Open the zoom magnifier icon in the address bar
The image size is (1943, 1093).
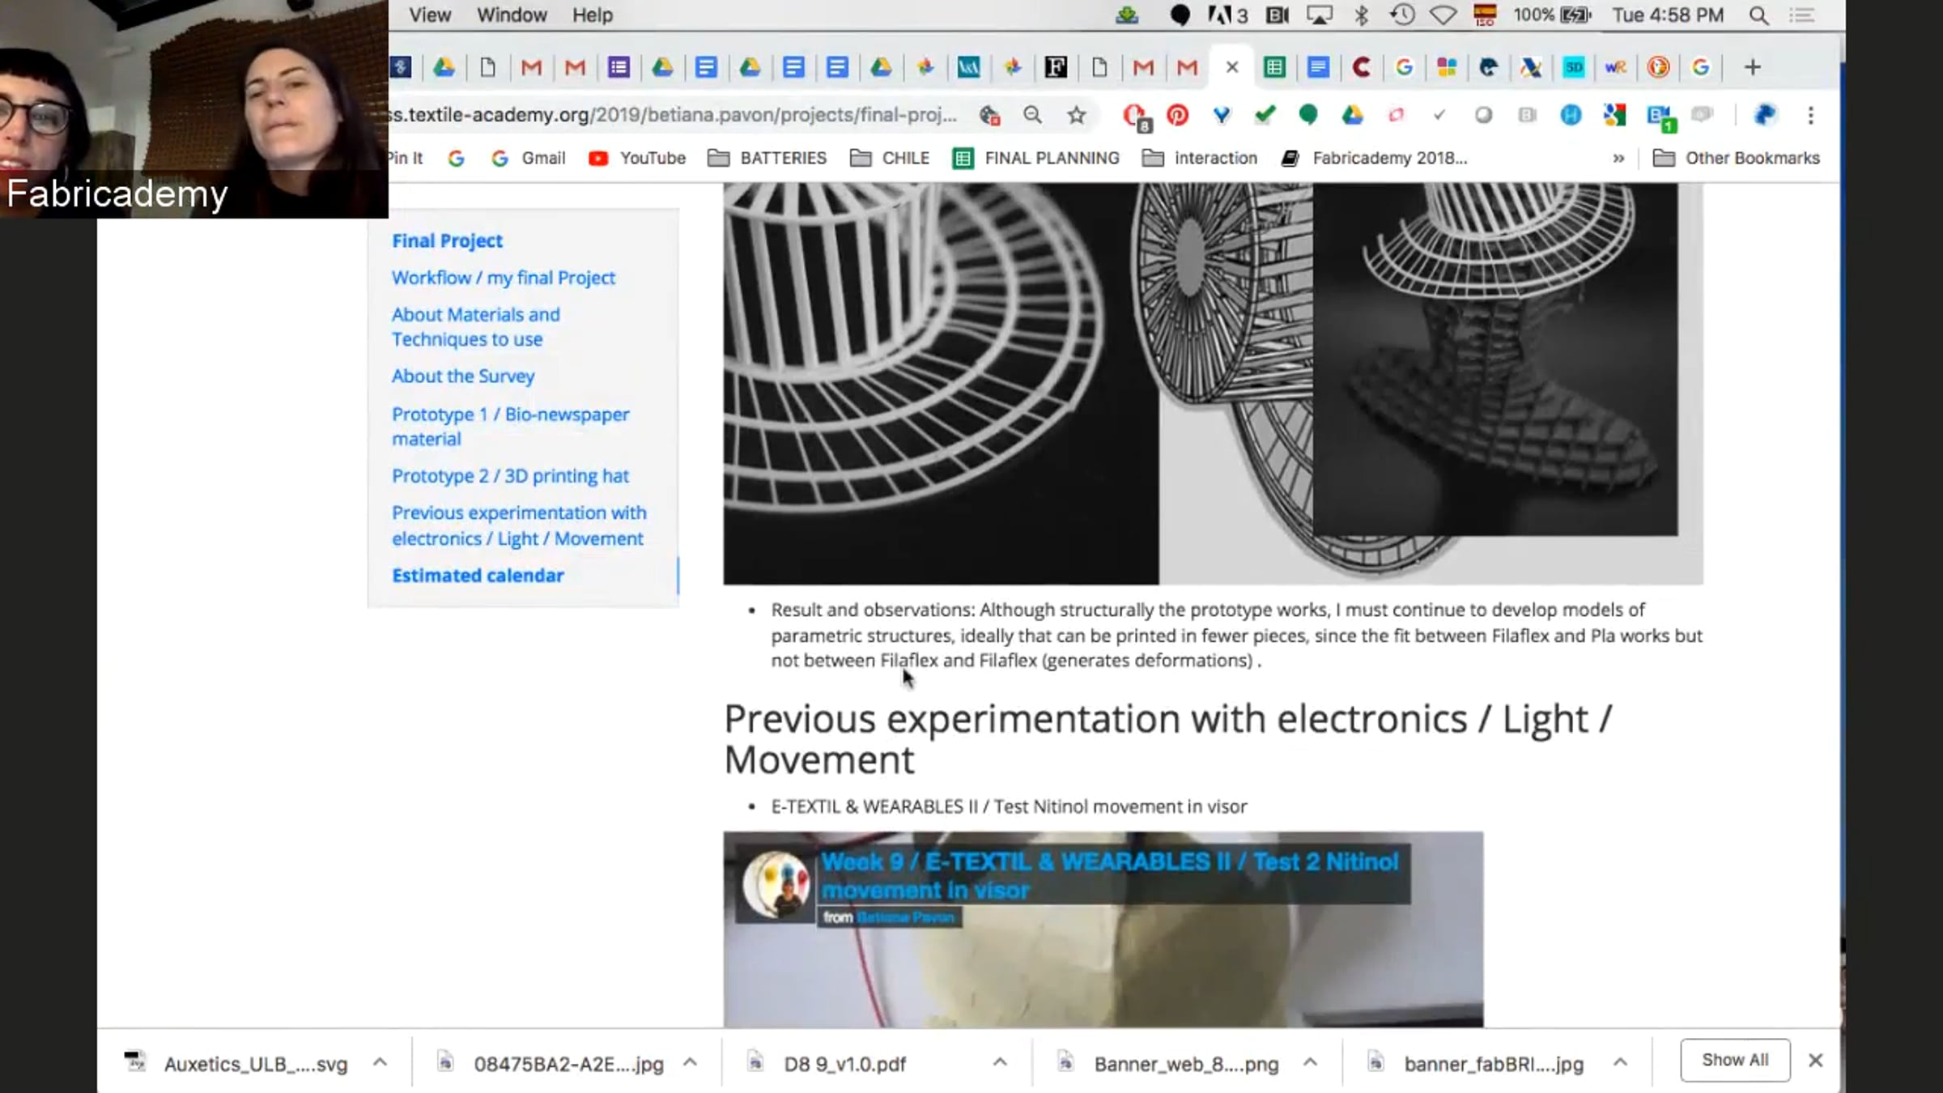click(x=1032, y=115)
